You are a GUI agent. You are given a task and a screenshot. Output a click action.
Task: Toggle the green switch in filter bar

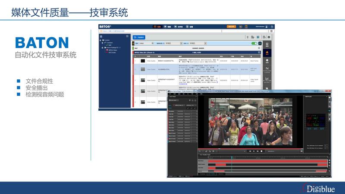click(254, 43)
